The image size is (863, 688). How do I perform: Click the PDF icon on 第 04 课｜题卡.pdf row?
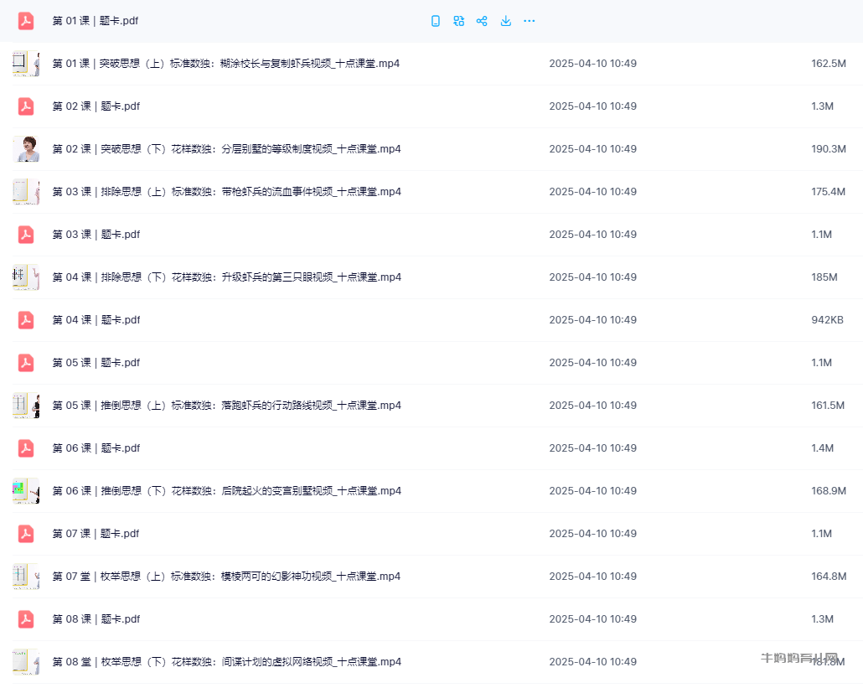point(25,319)
